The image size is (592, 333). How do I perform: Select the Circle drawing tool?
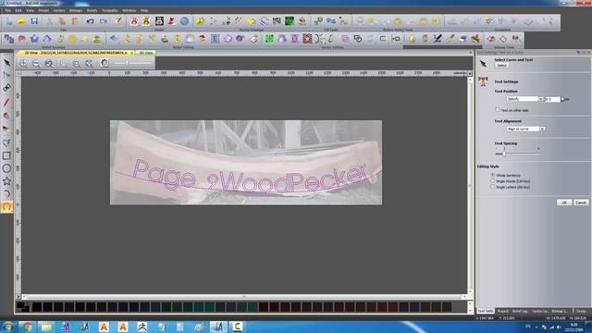tap(6, 168)
